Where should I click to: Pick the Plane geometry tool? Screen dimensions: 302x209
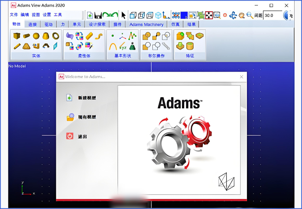[56, 46]
